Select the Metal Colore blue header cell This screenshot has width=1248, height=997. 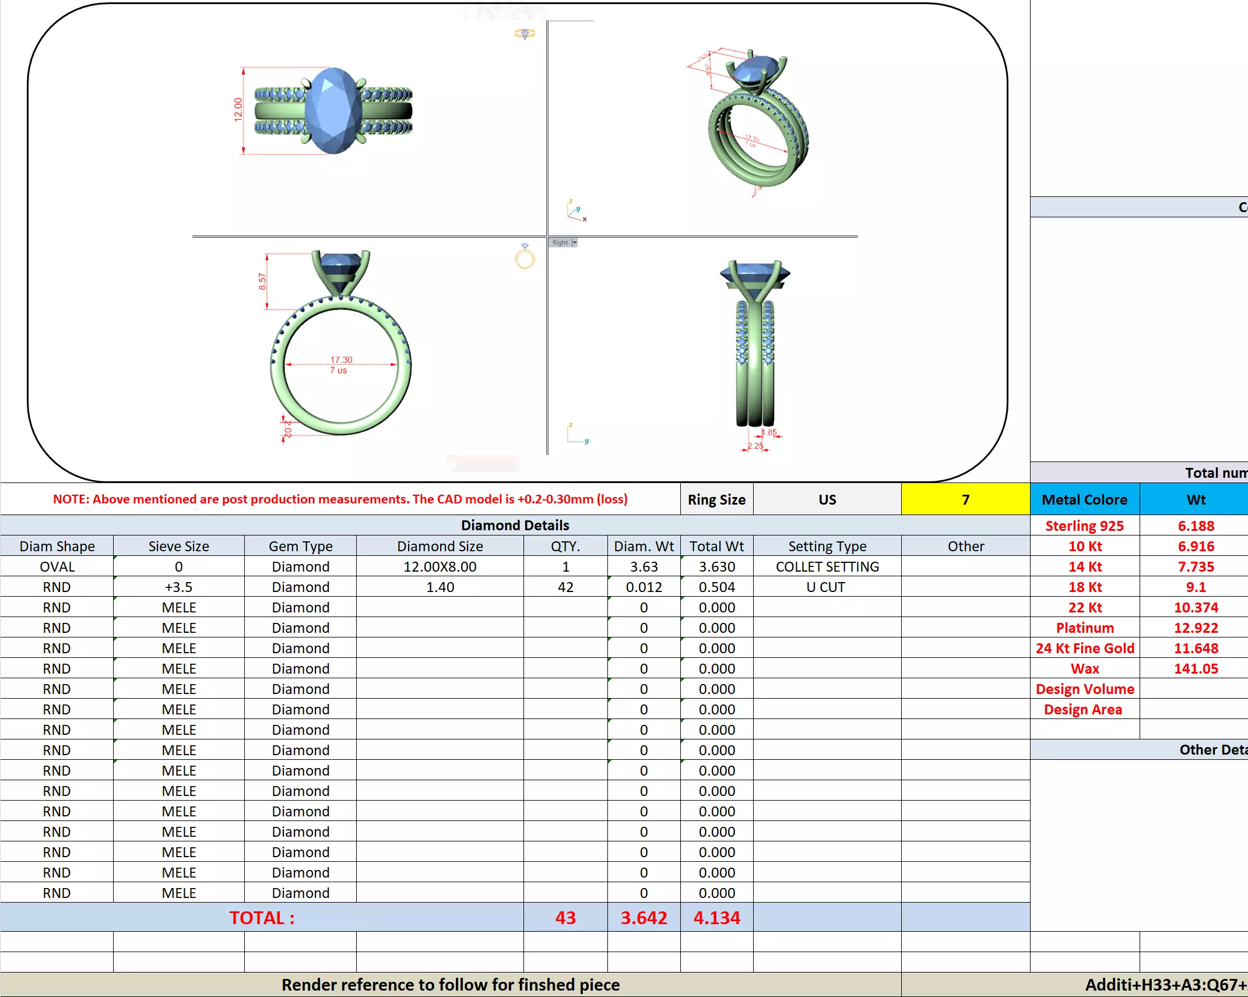click(1084, 499)
